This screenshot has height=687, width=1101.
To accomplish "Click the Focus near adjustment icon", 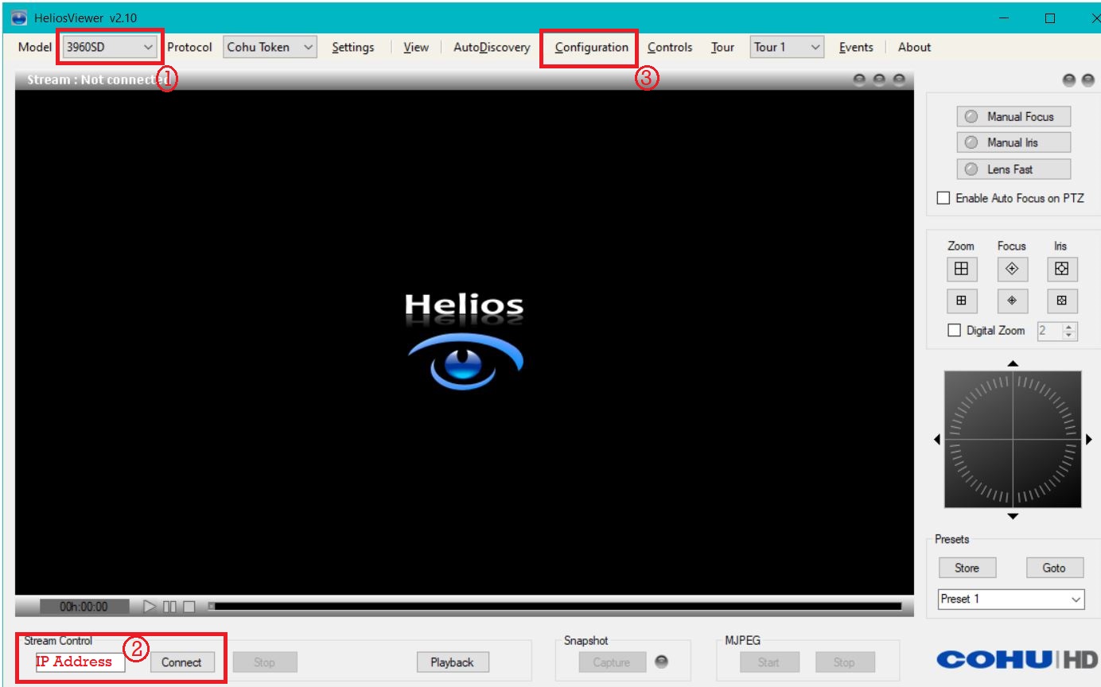I will (x=1012, y=301).
